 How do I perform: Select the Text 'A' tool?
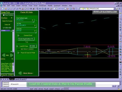click(x=31, y=9)
